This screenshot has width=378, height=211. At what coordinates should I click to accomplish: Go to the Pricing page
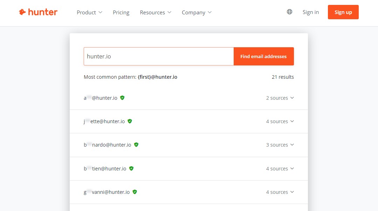click(121, 12)
